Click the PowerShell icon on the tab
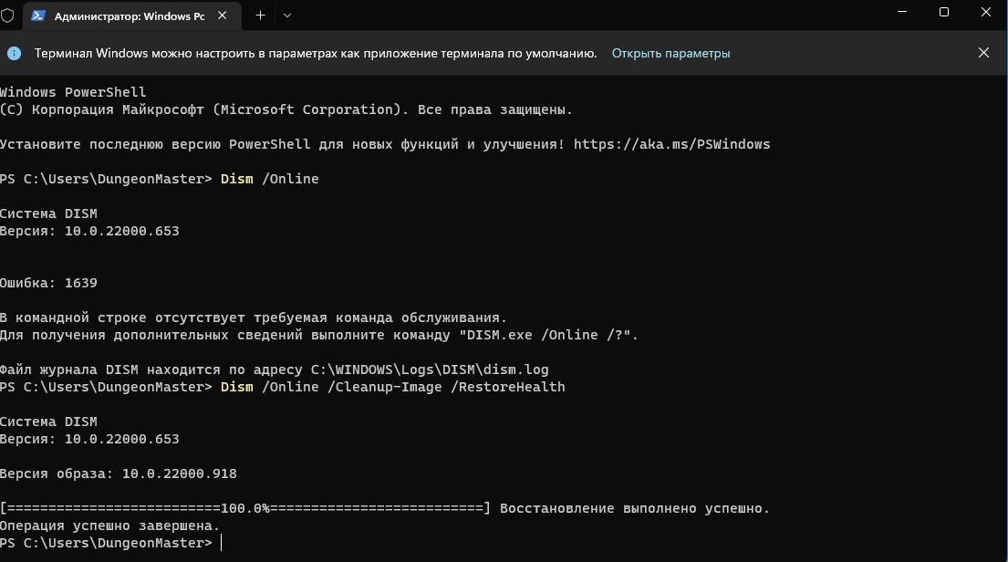 (38, 16)
